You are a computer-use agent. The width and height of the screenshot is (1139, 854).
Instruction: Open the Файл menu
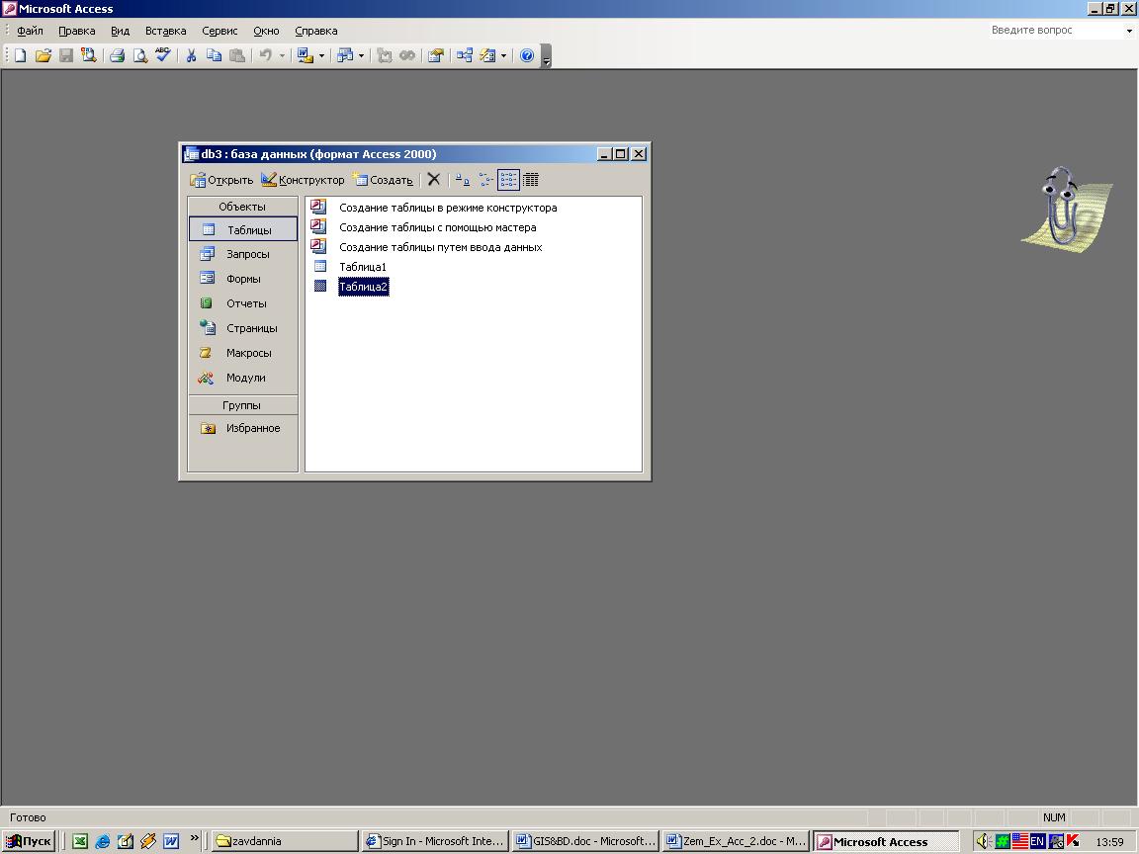(30, 31)
